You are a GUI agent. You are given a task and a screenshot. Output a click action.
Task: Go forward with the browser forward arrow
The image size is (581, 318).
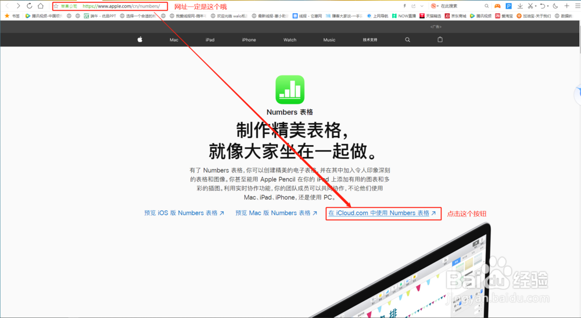18,6
